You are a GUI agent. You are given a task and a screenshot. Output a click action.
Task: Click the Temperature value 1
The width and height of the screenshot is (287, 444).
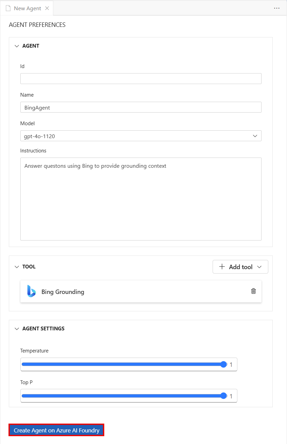coord(231,365)
